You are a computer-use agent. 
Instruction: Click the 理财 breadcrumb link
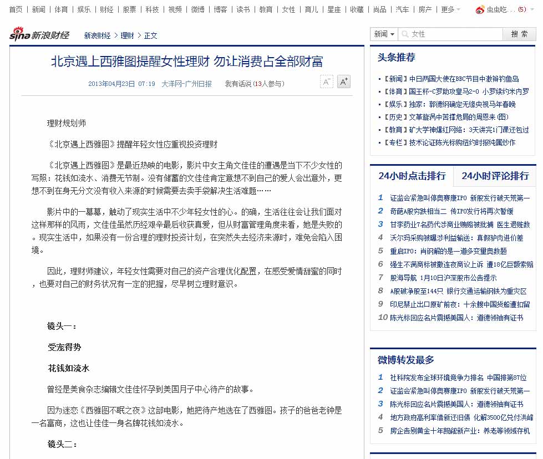coord(127,35)
